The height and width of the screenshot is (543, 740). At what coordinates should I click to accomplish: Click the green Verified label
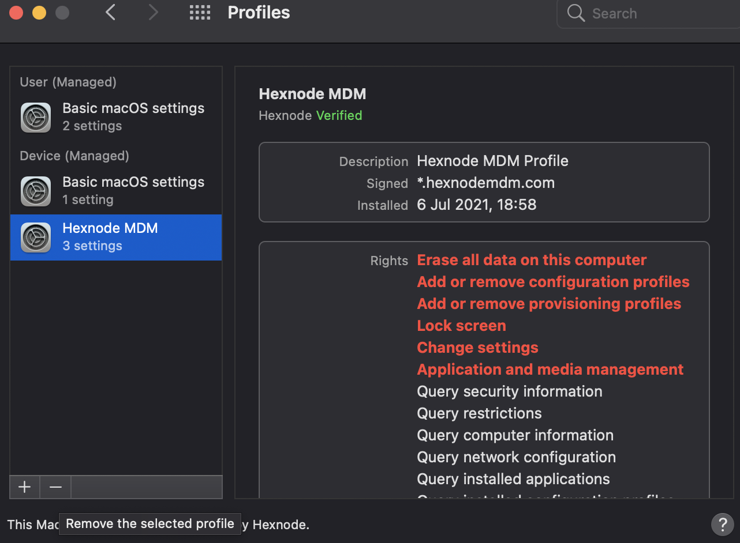coord(339,115)
